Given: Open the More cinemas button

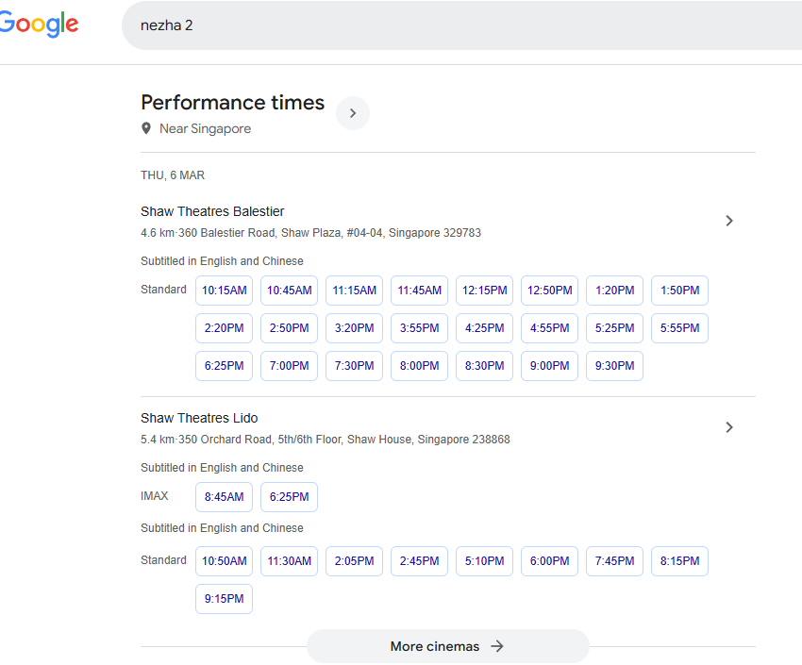Looking at the screenshot, I should point(447,646).
